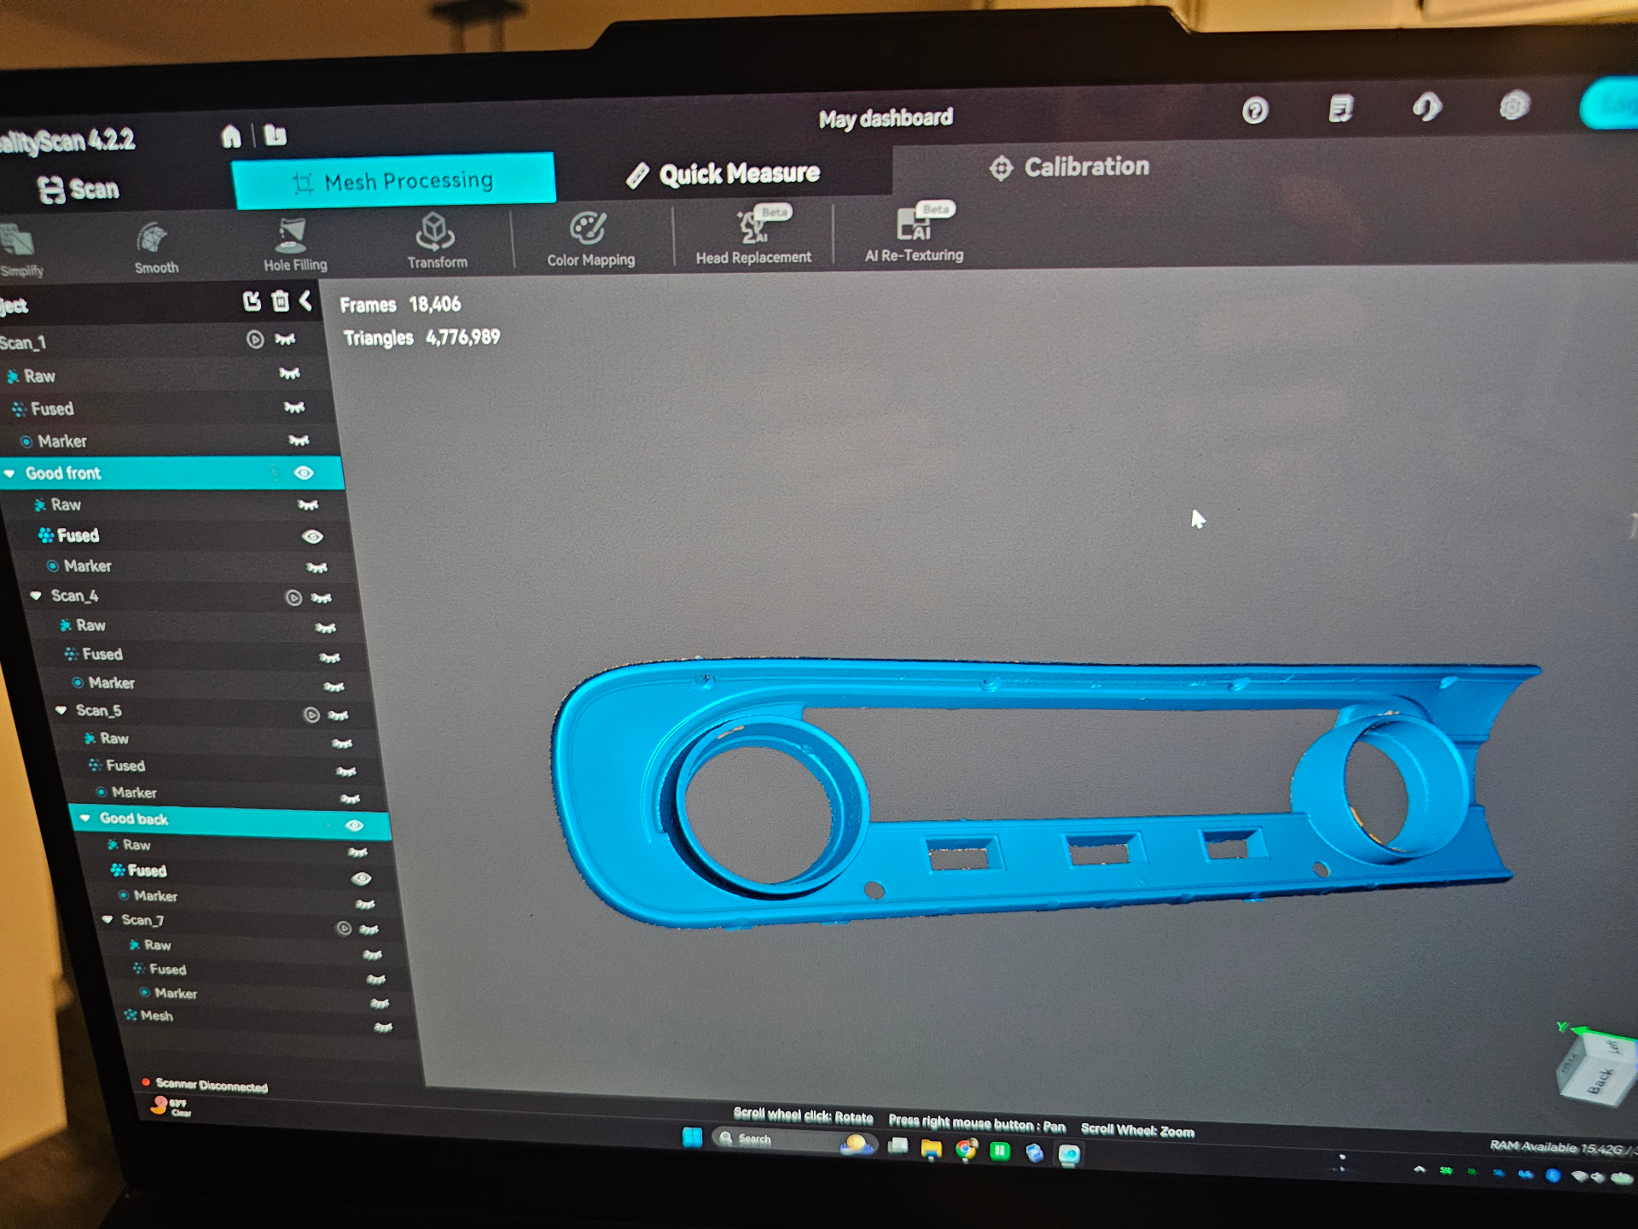Viewport: 1638px width, 1229px height.
Task: Click the Task View taskbar icon
Action: click(897, 1145)
